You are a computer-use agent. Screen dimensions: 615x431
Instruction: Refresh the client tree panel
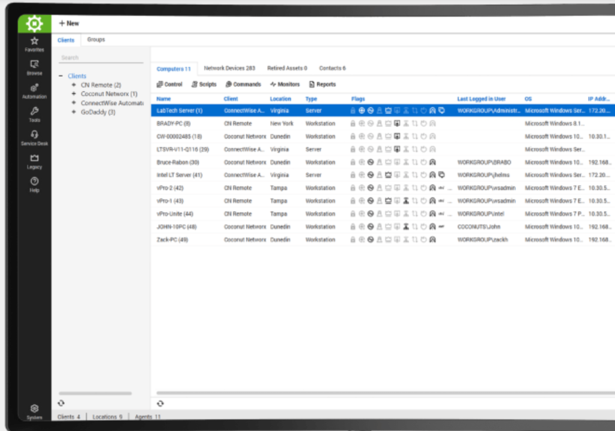pos(61,403)
